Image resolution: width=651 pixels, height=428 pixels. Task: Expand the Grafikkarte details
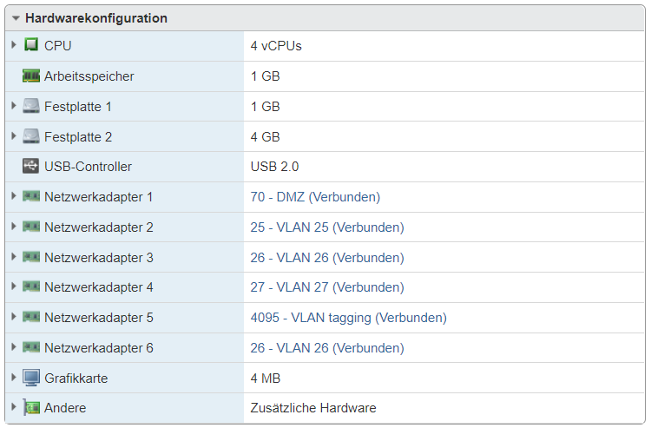14,379
